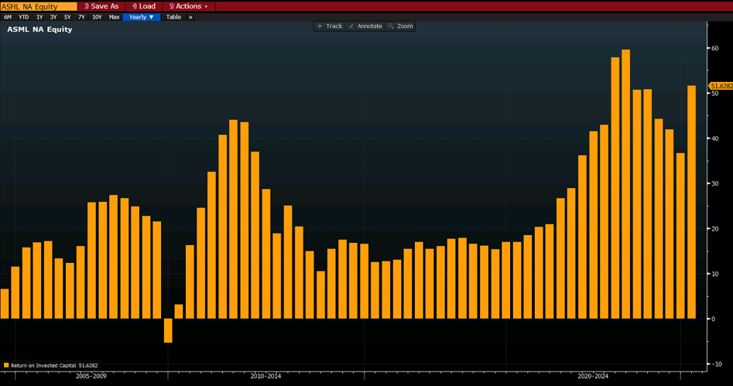Screen dimensions: 733x386
Task: Select the 7Y time range
Action: click(x=81, y=17)
